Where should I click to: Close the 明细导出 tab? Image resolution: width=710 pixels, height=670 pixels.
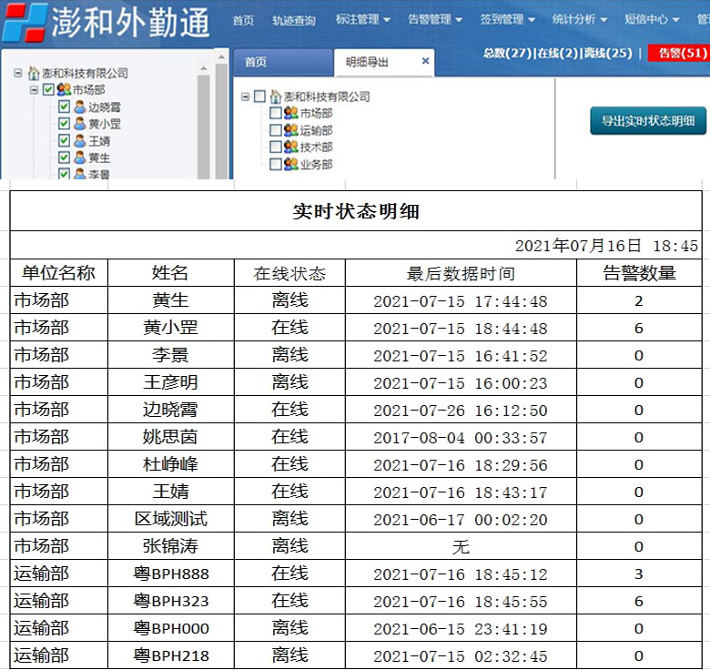coord(425,61)
